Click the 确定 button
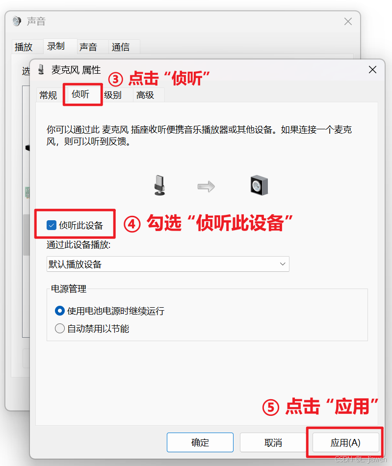 coord(200,442)
